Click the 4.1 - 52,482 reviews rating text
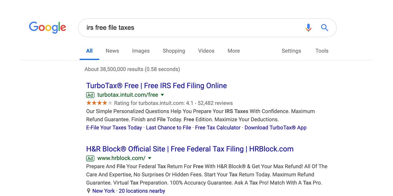This screenshot has width=393, height=196. 210,103
